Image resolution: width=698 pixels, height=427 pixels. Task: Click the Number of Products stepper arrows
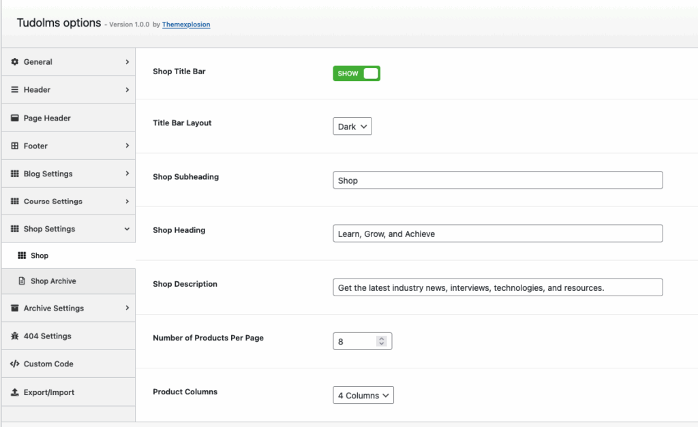[382, 341]
